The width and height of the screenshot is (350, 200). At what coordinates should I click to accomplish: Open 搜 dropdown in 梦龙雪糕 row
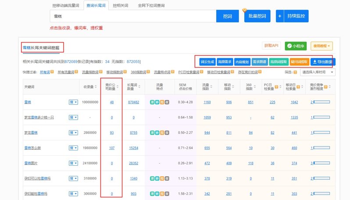click(x=73, y=132)
